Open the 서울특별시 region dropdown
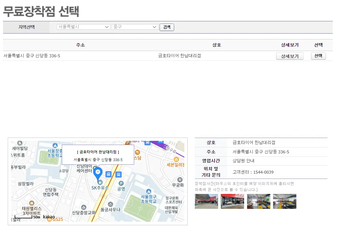The height and width of the screenshot is (236, 337). coord(83,27)
